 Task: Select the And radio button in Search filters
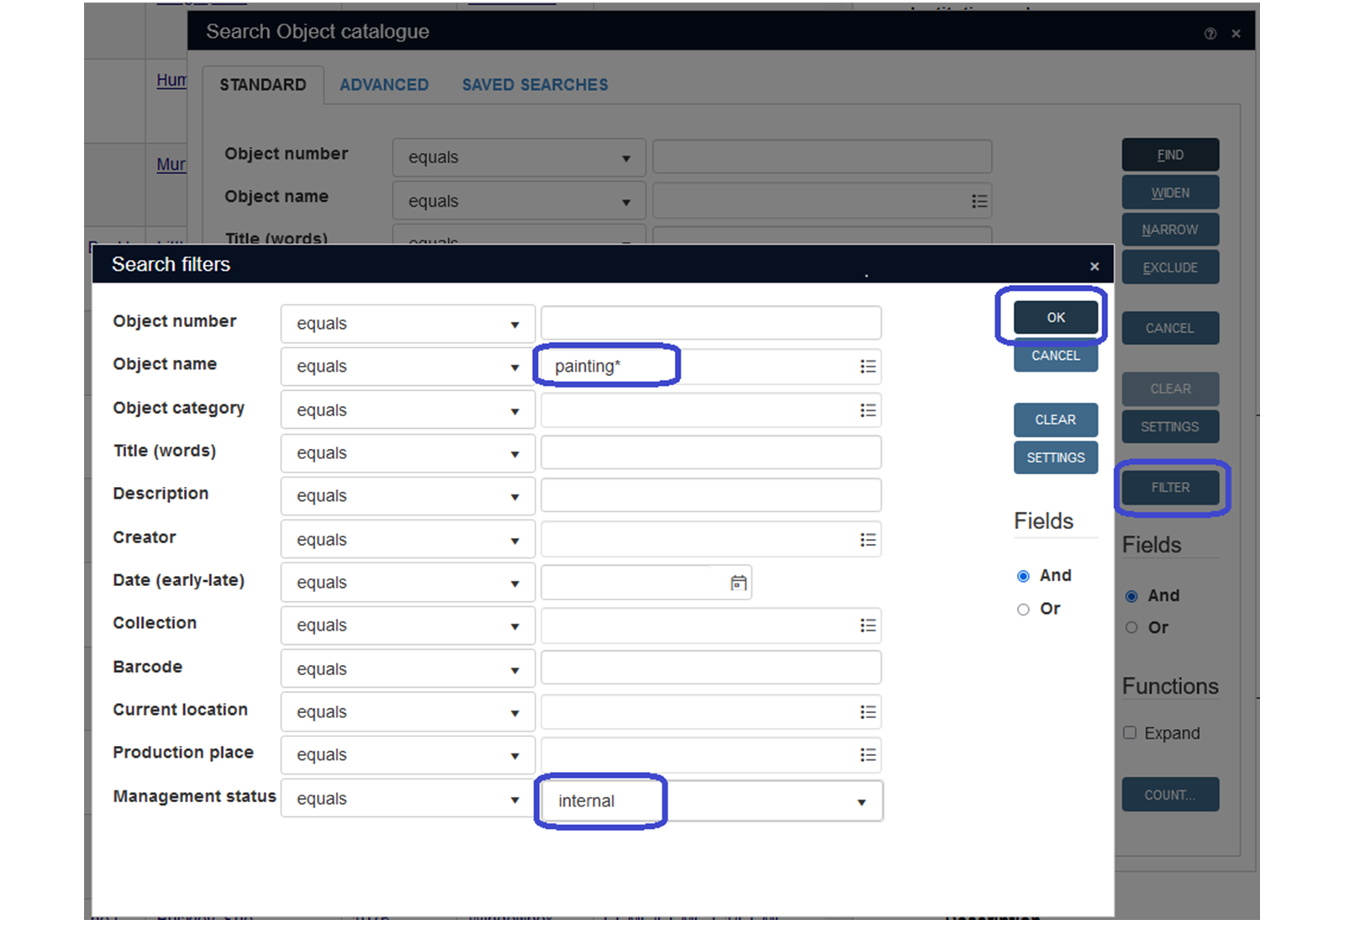click(x=1023, y=576)
